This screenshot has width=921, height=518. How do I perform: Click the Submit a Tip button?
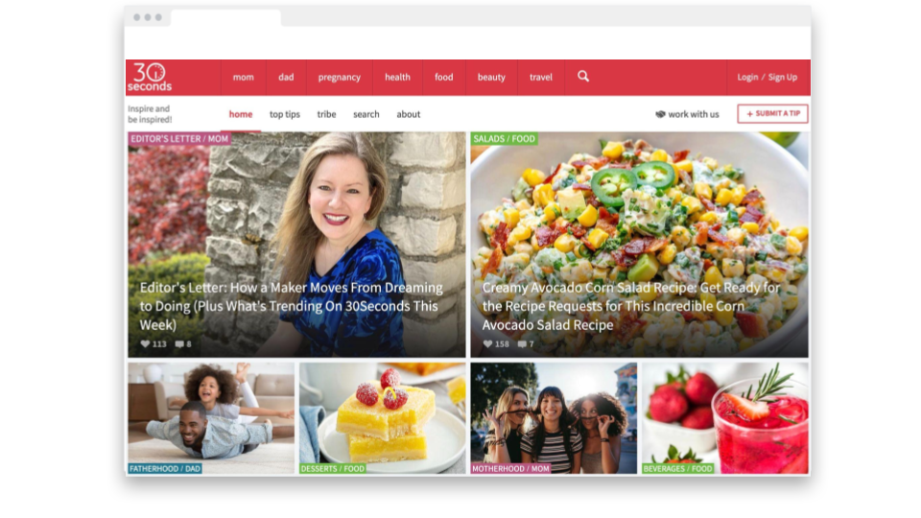[x=772, y=113]
